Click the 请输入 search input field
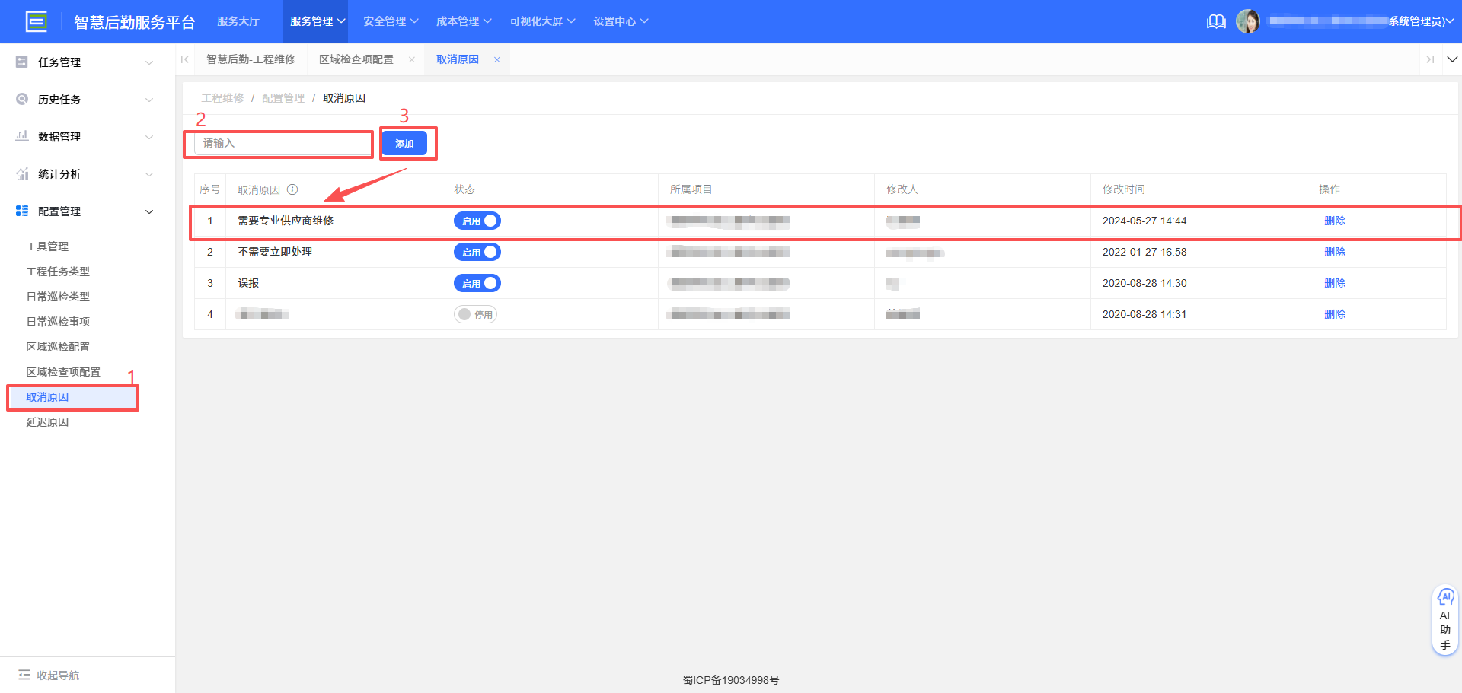The height and width of the screenshot is (693, 1462). pyautogui.click(x=278, y=144)
